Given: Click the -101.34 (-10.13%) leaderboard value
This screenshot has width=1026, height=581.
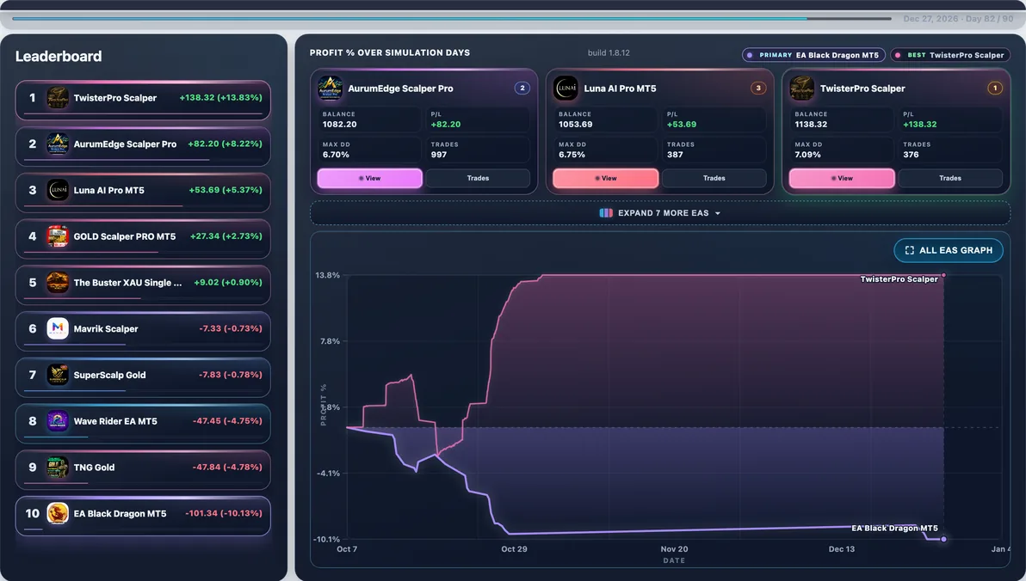Looking at the screenshot, I should coord(224,513).
